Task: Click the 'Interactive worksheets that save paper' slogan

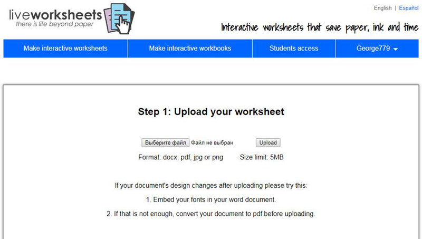Action: 319,27
